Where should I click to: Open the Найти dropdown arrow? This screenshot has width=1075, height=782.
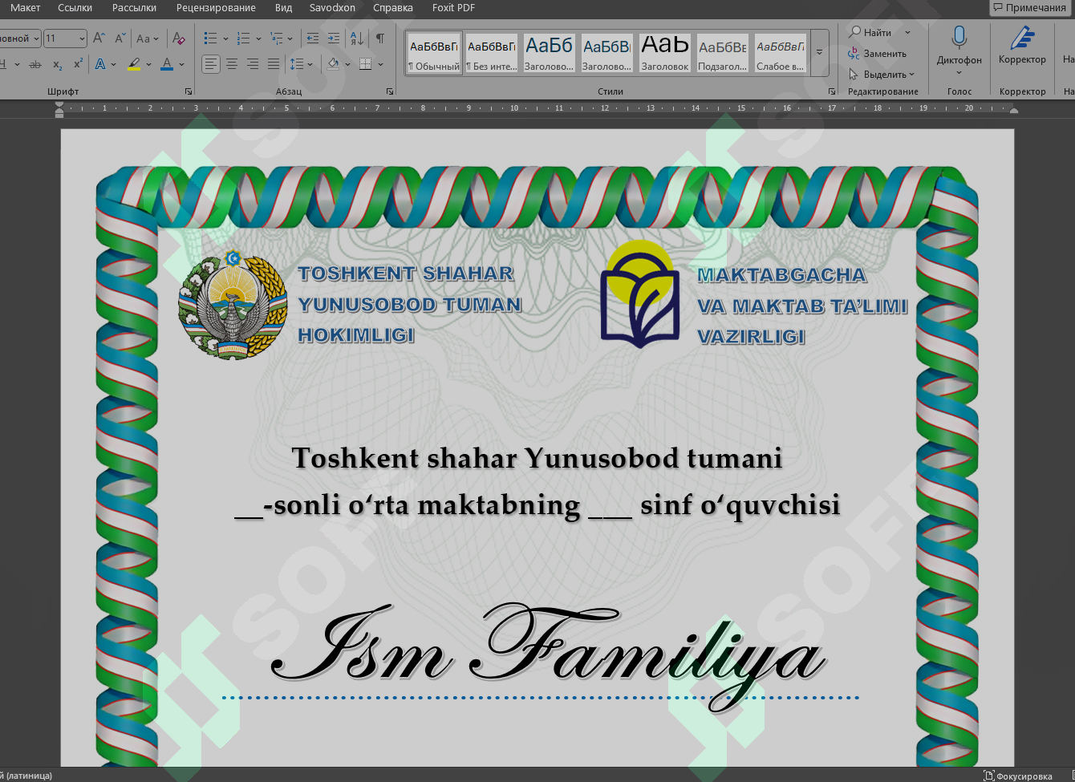907,33
